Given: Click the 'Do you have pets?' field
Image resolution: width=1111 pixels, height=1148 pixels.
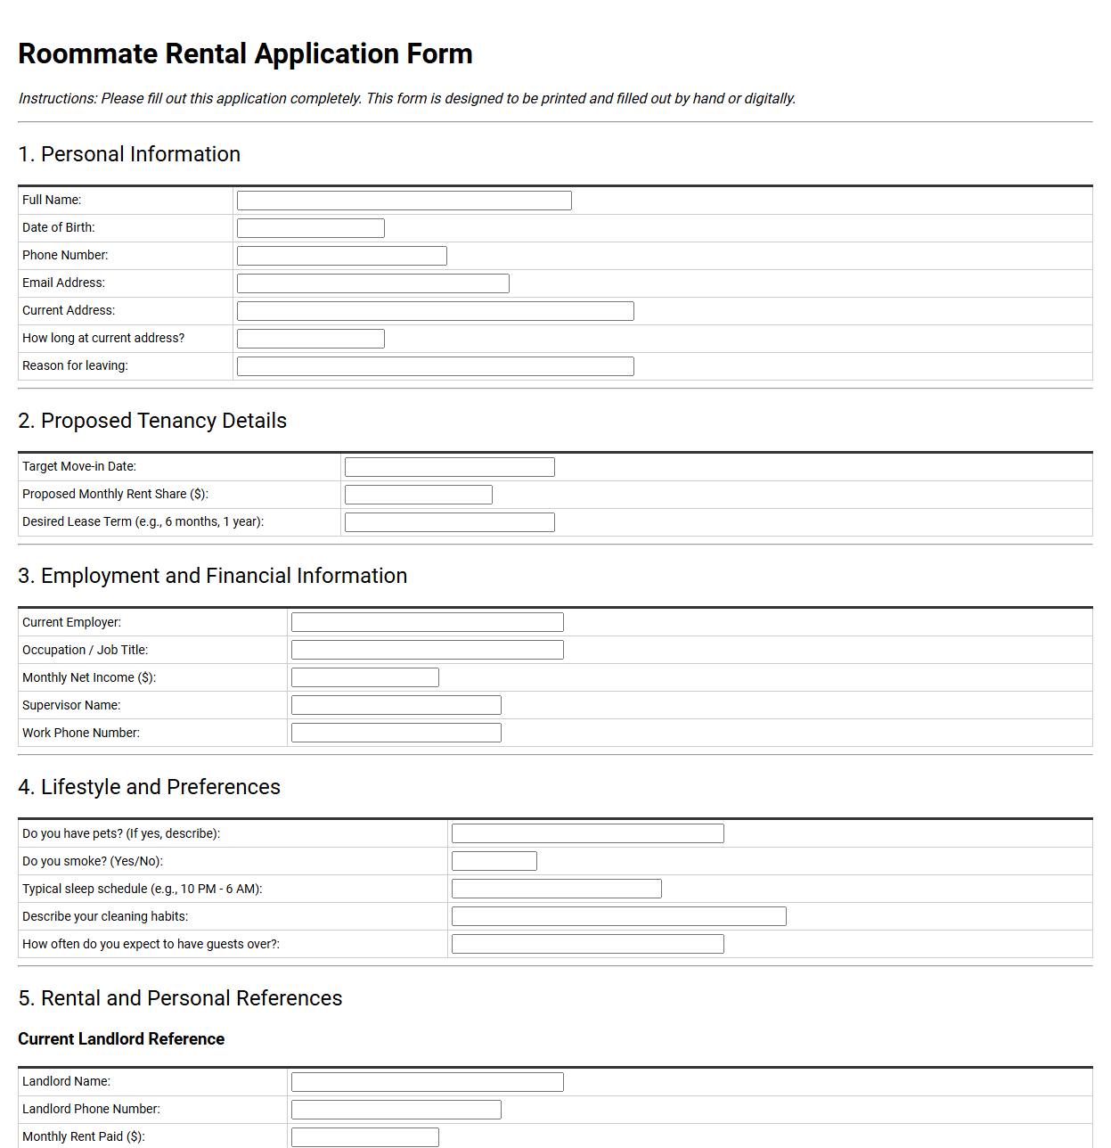Looking at the screenshot, I should [588, 833].
